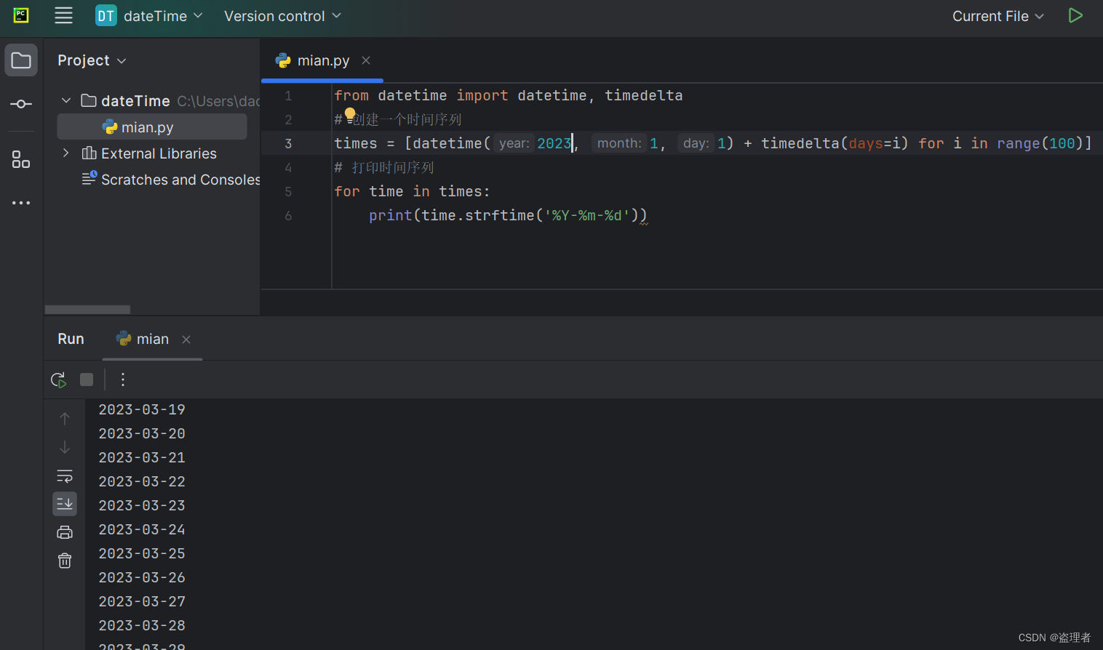The height and width of the screenshot is (650, 1103).
Task: Jump up the stack trace arrow
Action: coord(65,419)
